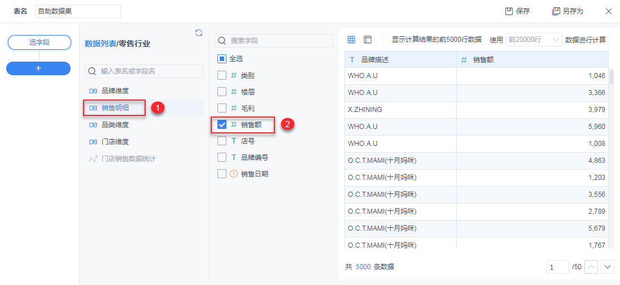Viewport: 620px width, 285px height.
Task: Select the 品类维度 table
Action: coord(115,124)
